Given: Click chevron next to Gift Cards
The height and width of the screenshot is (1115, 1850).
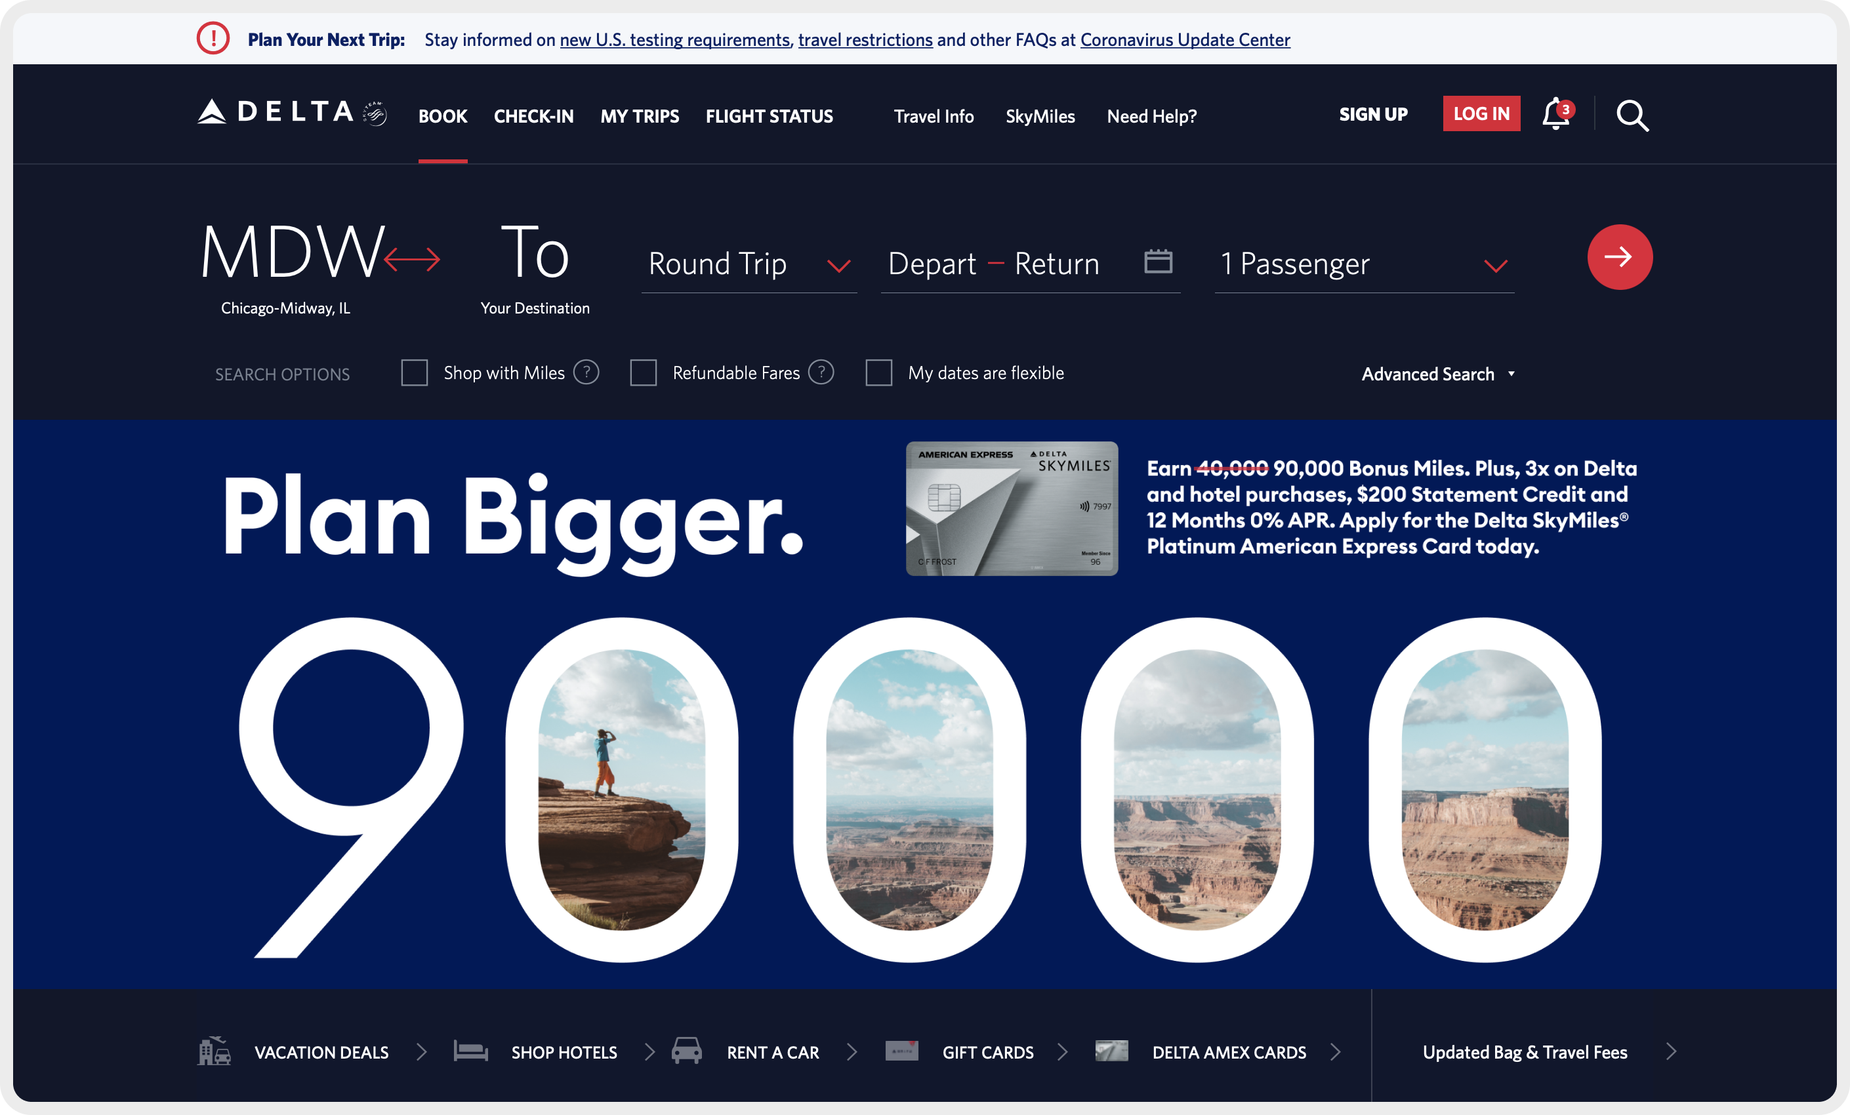Looking at the screenshot, I should click(1062, 1051).
